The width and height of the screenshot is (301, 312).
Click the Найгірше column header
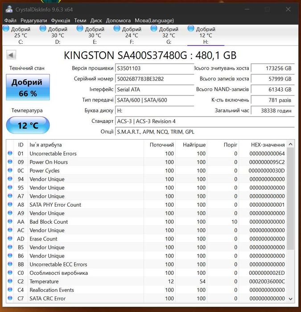click(x=191, y=145)
